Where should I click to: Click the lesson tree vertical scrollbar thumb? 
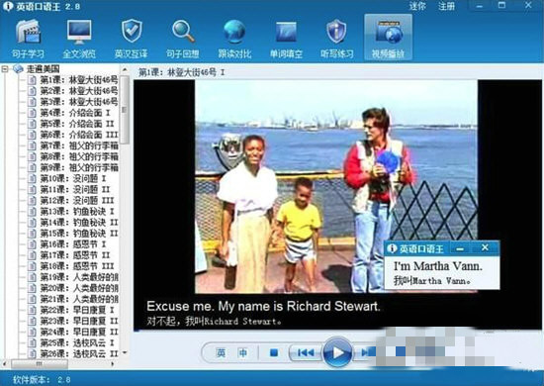coord(125,110)
